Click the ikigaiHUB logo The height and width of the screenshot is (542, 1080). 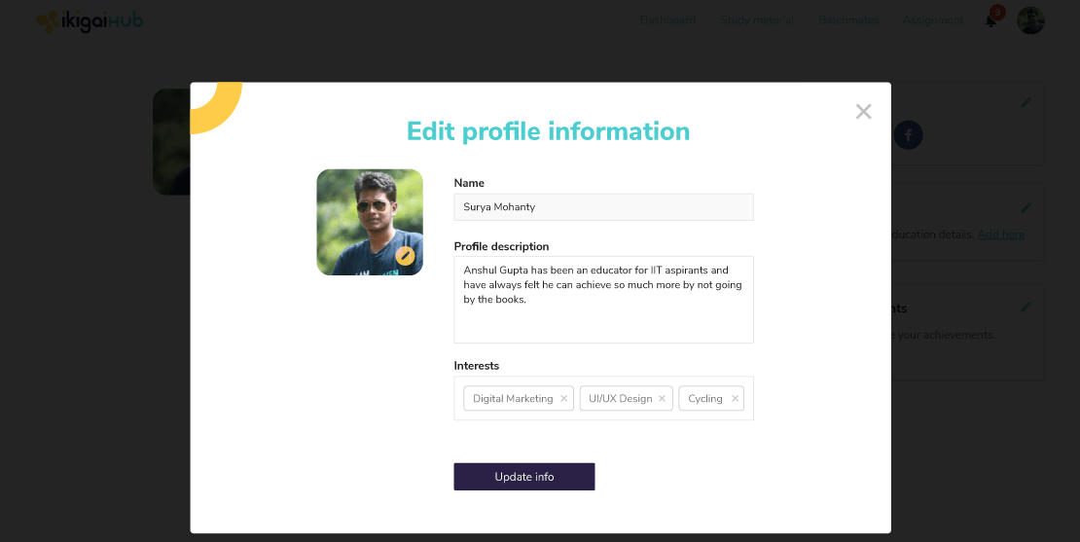click(90, 20)
